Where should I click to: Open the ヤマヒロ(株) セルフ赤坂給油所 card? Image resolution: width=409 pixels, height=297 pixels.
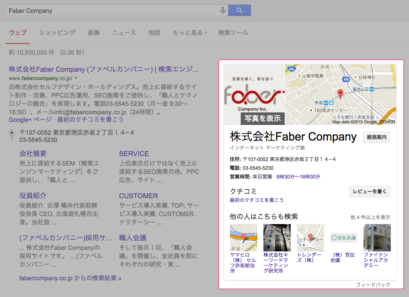243,249
